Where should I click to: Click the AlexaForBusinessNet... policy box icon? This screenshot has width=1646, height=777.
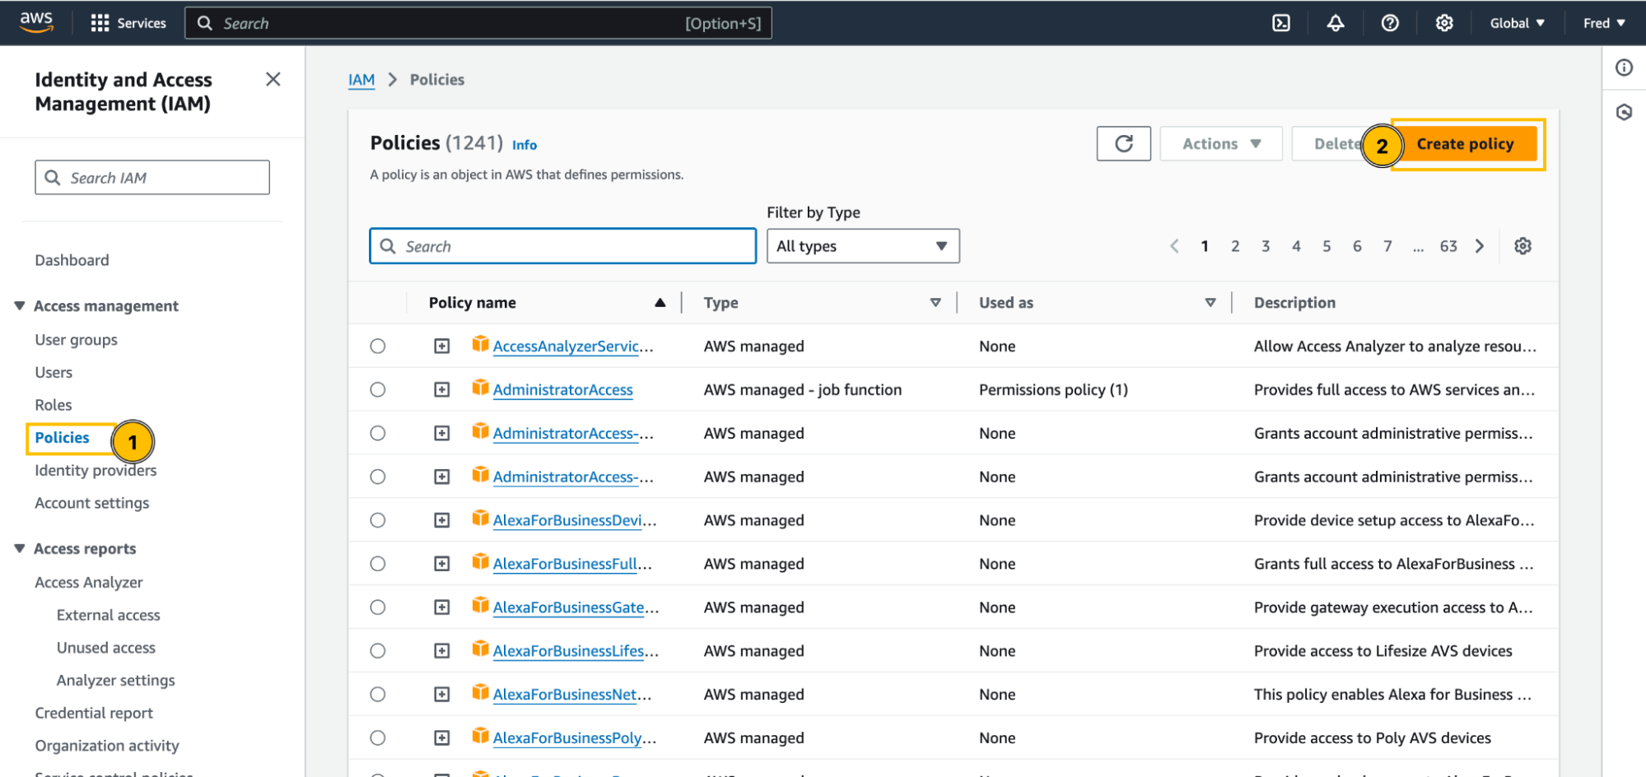point(480,692)
